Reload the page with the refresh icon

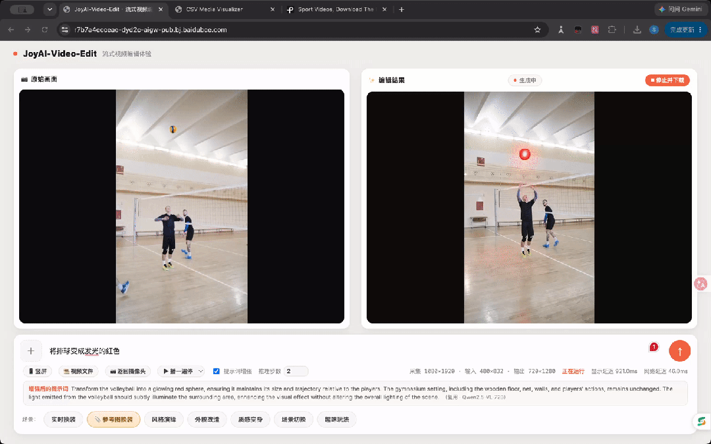click(x=45, y=30)
